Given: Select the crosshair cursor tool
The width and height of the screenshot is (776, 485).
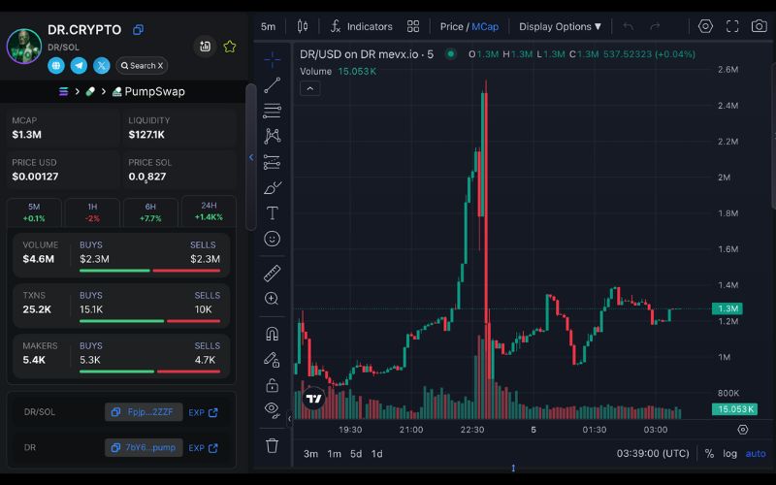Looking at the screenshot, I should (273, 60).
